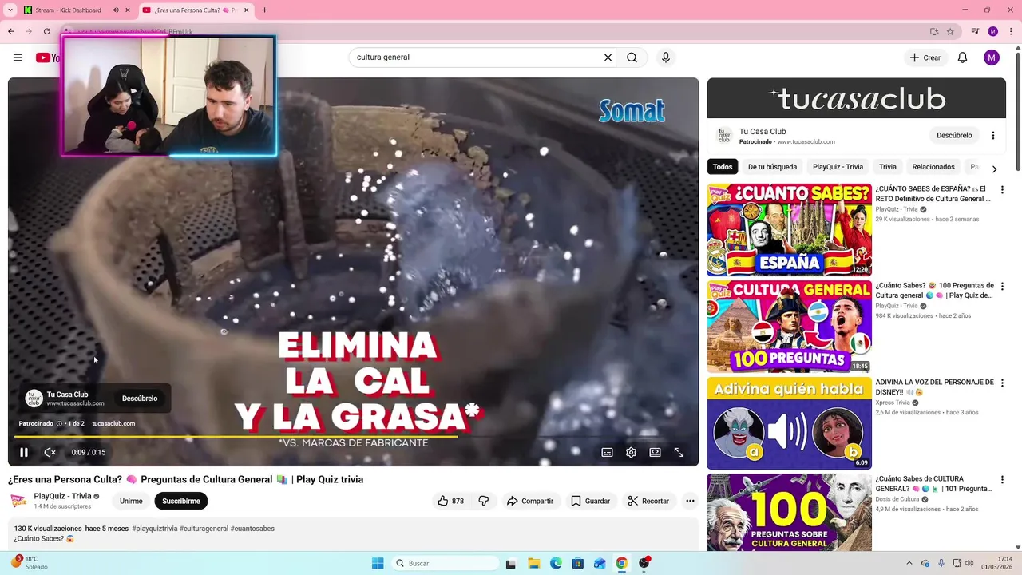Reload the current page
This screenshot has height=575, width=1022.
coord(46,31)
